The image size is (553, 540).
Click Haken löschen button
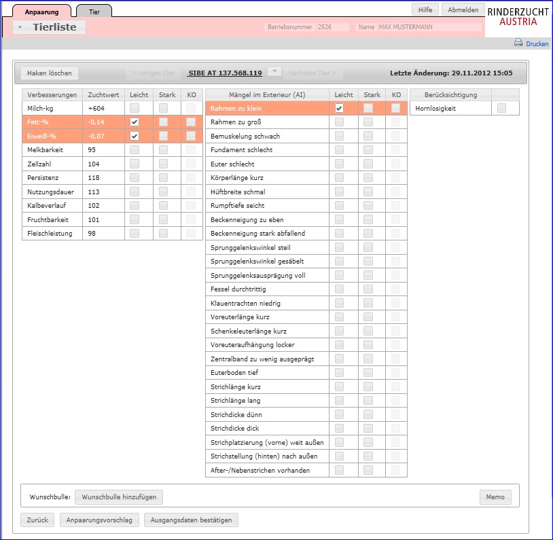coord(50,73)
